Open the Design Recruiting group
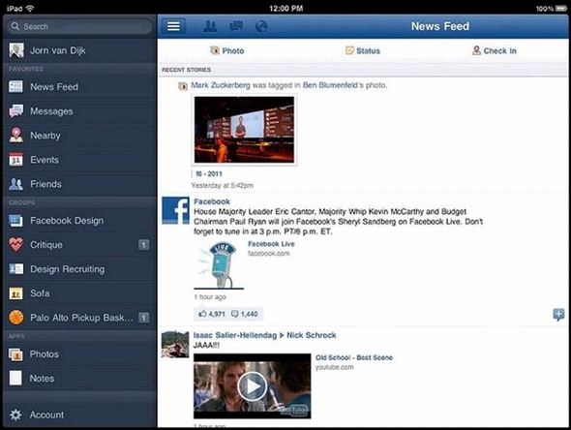This screenshot has width=571, height=430. 79,269
